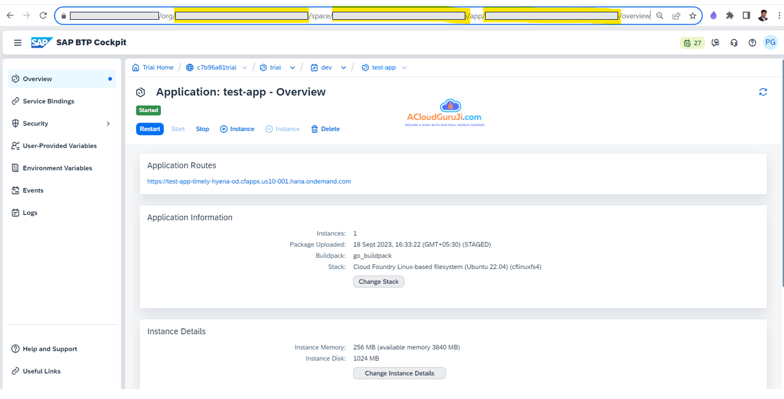Screen dimensions: 784x399
Task: Open the hamburger navigation menu
Action: [x=17, y=43]
